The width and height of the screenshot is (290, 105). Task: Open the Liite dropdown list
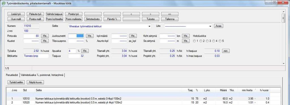point(210,26)
